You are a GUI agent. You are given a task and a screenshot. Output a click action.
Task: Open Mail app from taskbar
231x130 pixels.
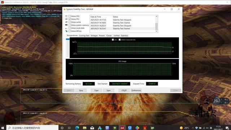tap(92, 127)
